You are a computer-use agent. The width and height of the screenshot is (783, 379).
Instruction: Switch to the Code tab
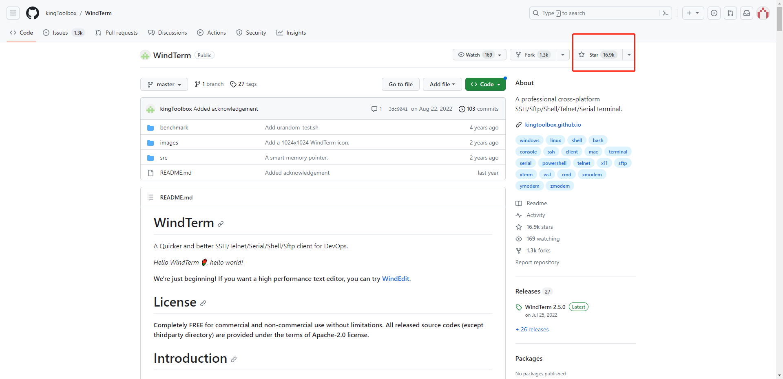[22, 33]
